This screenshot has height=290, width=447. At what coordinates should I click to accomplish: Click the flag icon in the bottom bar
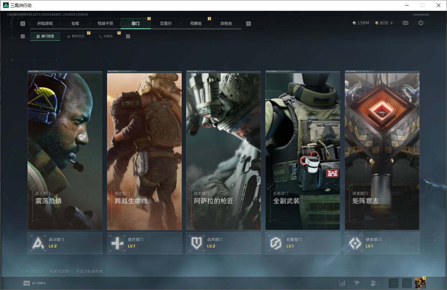click(x=357, y=283)
